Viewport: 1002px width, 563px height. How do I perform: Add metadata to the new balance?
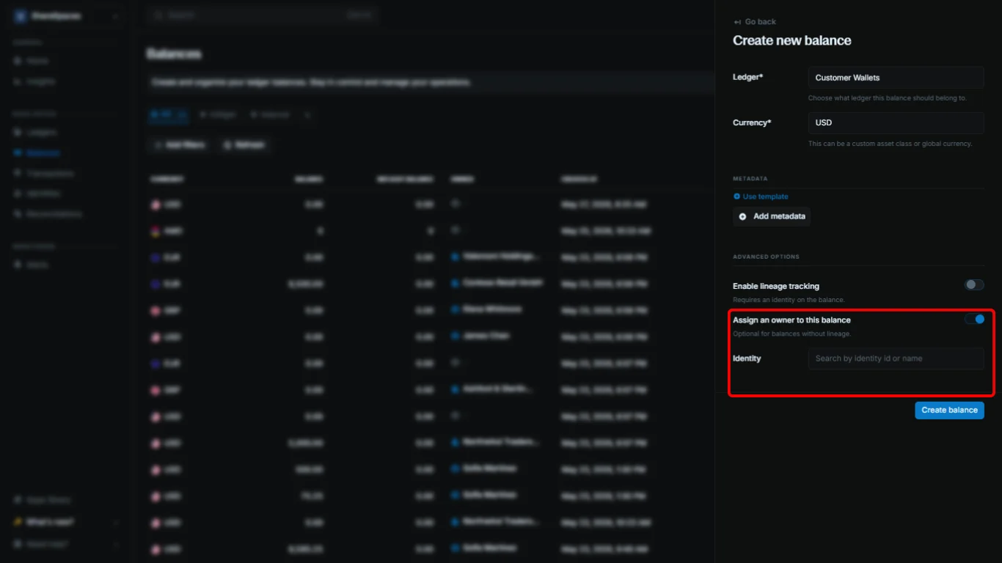(772, 216)
